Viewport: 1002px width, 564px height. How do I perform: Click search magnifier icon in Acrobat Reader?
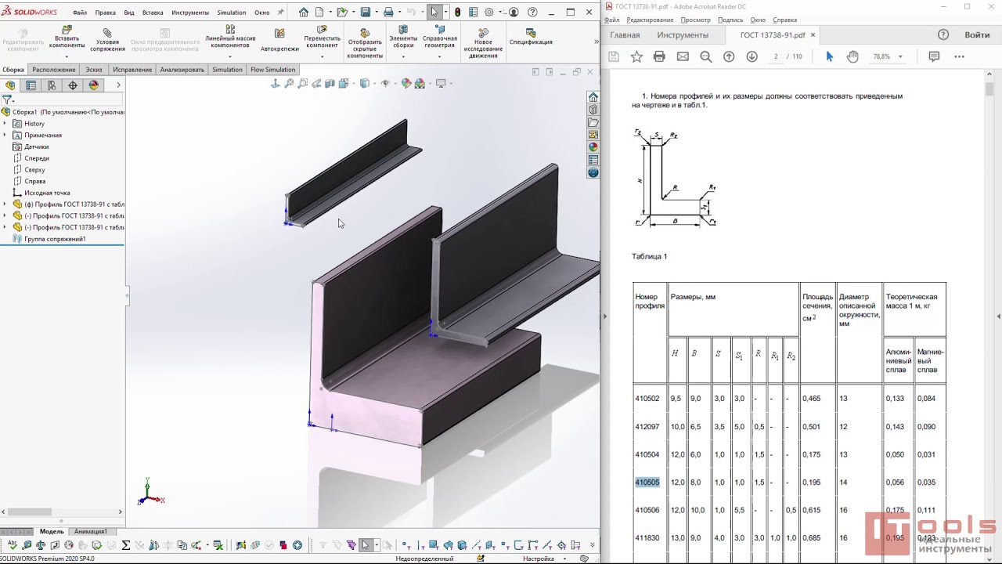coord(705,56)
